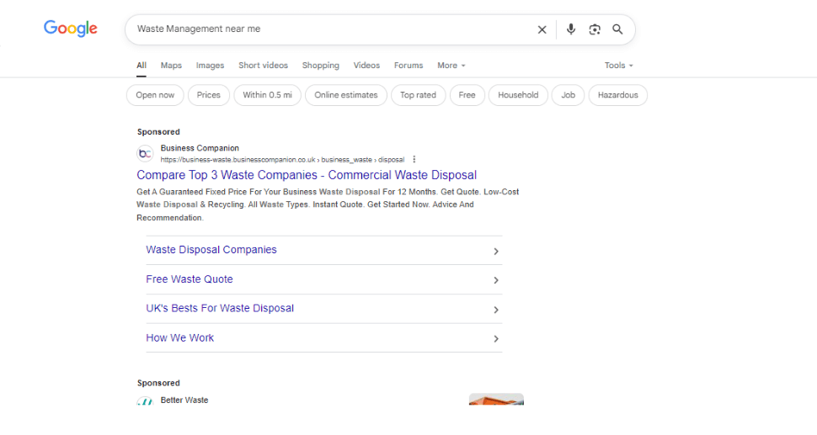The image size is (817, 435).
Task: Click the businesscompanion.co.uk URL text
Action: (282, 160)
